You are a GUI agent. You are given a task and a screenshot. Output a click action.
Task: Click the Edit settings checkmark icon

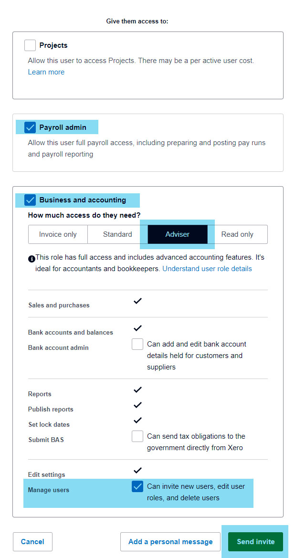click(x=137, y=471)
